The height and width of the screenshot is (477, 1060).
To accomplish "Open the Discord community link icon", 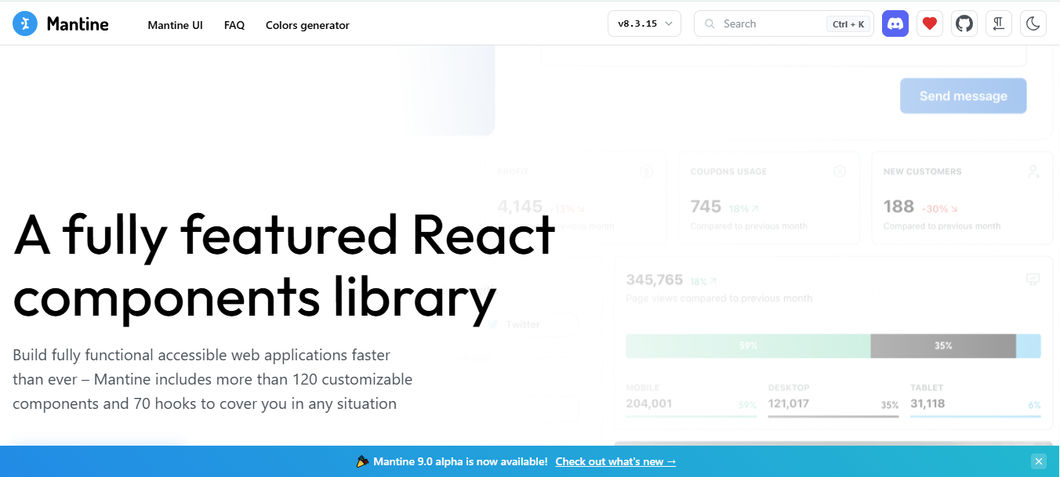I will (895, 23).
